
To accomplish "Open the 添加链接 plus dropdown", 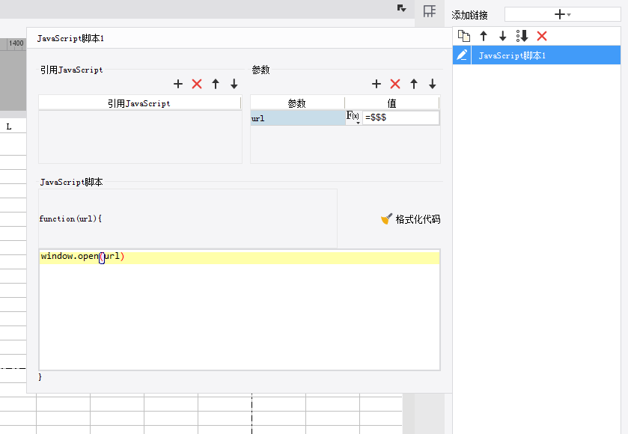I will (563, 14).
